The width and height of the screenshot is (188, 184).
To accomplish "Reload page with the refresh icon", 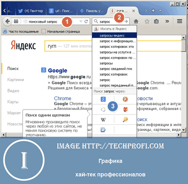I will pyautogui.click(x=86, y=21).
